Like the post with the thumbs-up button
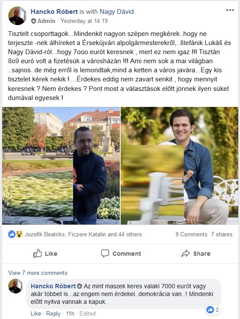 coord(45,254)
